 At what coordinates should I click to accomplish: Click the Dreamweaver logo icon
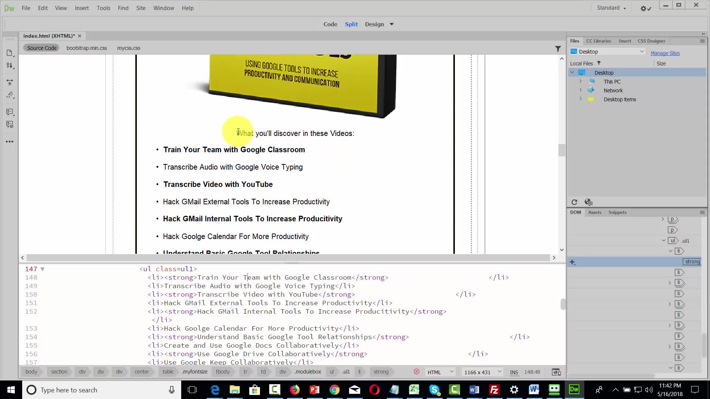(x=9, y=8)
